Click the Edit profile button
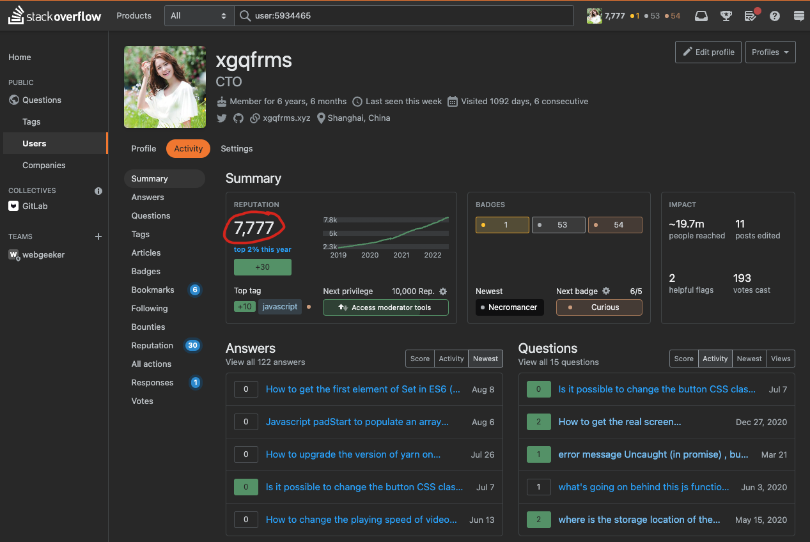 tap(708, 52)
